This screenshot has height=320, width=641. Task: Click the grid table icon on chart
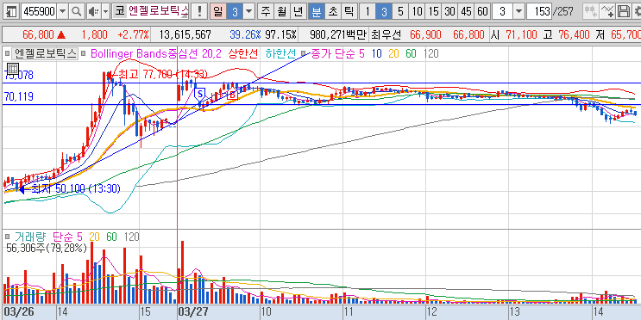tap(13, 68)
